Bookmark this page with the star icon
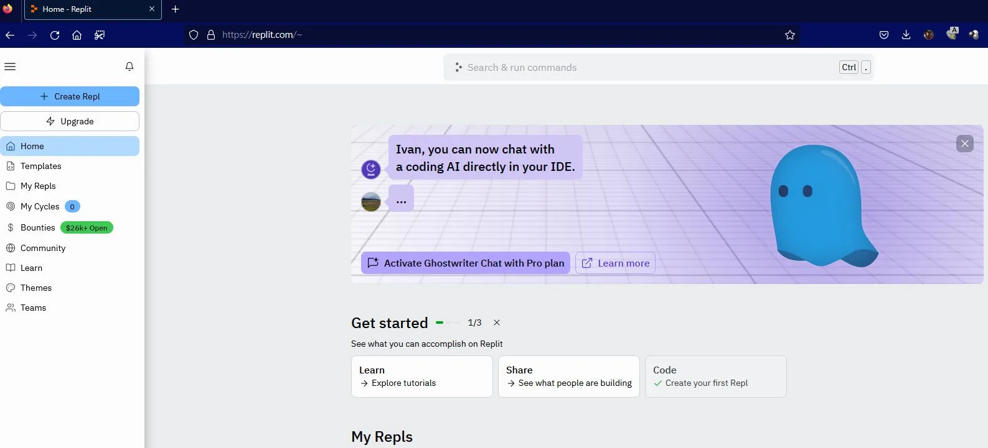This screenshot has height=448, width=988. (790, 35)
